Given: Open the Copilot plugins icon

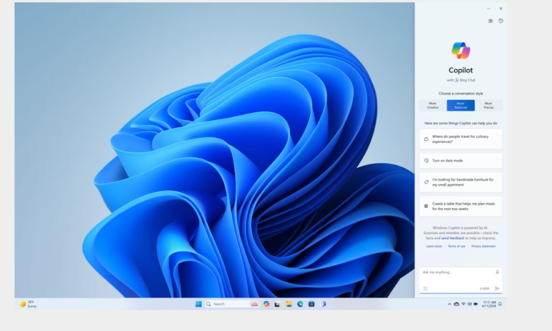Looking at the screenshot, I should (x=490, y=21).
